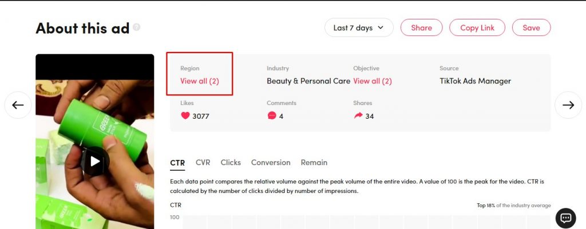Open the Conversion tab
The image size is (586, 229).
271,163
